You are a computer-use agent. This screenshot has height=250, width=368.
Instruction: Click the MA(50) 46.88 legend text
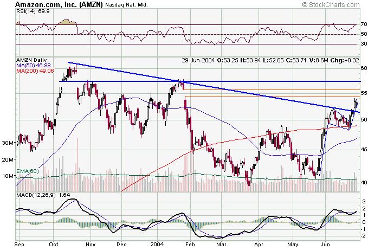pos(33,65)
